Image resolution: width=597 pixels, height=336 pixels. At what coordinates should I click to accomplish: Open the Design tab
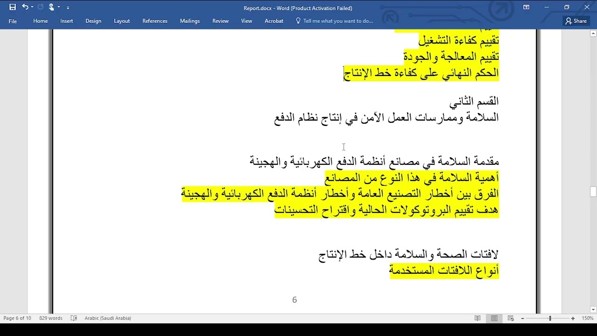(x=93, y=21)
